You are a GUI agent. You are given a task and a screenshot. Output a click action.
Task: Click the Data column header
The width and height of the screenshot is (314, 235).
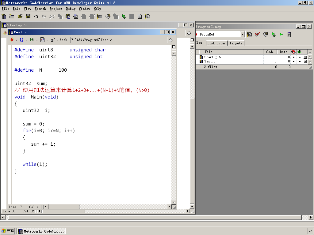point(284,52)
